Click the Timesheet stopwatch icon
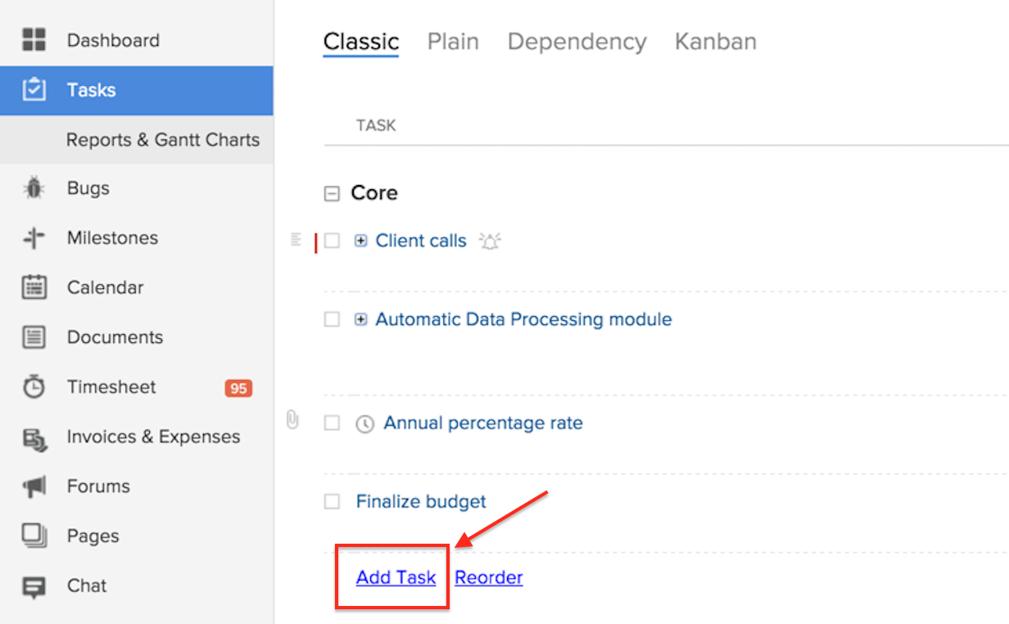This screenshot has height=624, width=1009. (34, 387)
